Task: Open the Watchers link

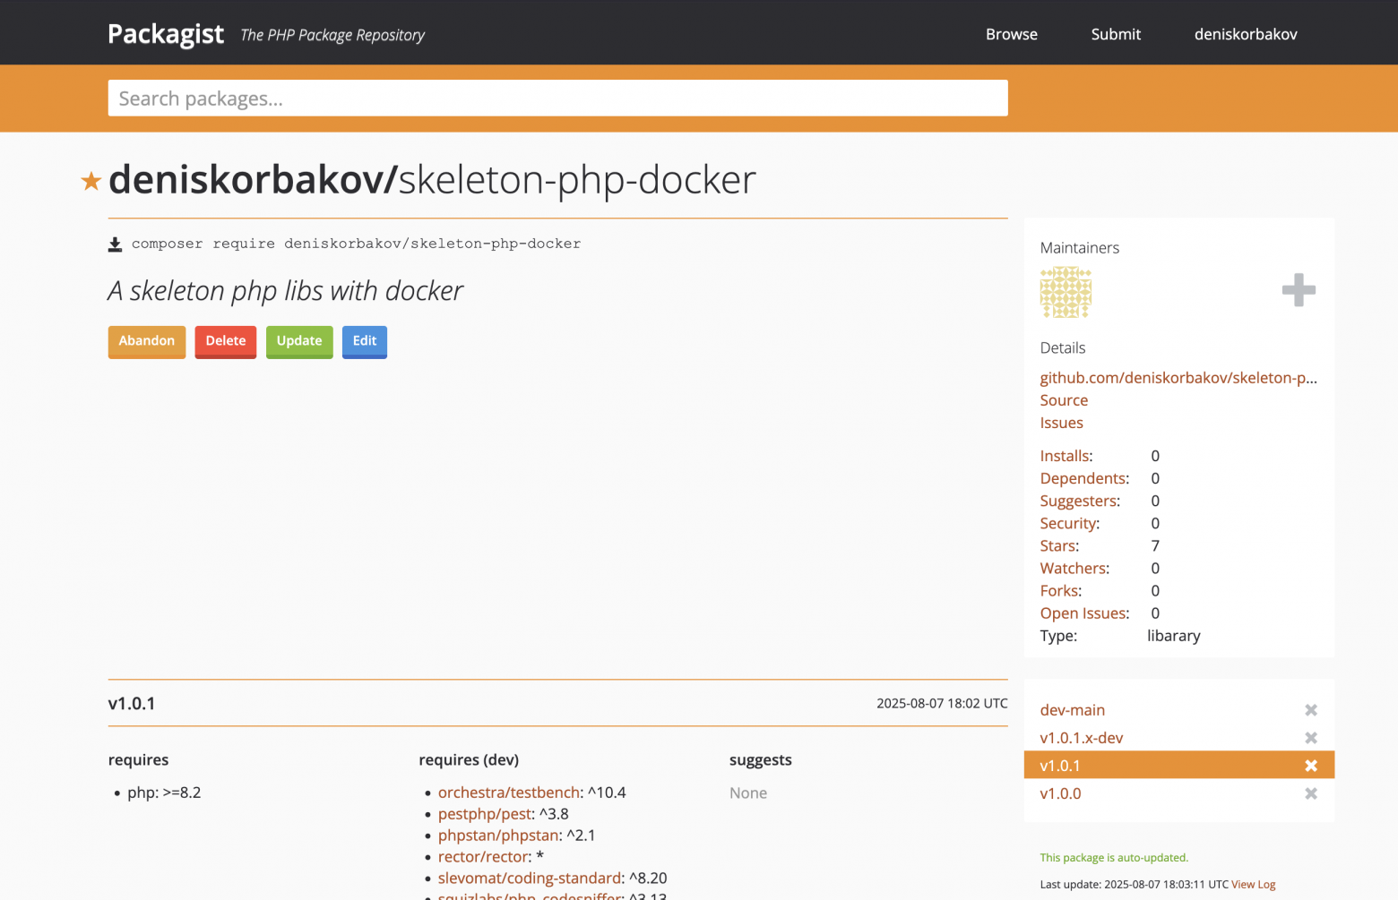Action: 1074,568
